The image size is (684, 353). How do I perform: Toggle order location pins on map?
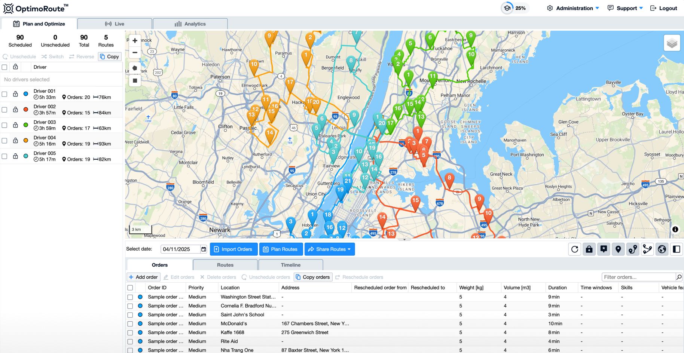[x=618, y=249]
